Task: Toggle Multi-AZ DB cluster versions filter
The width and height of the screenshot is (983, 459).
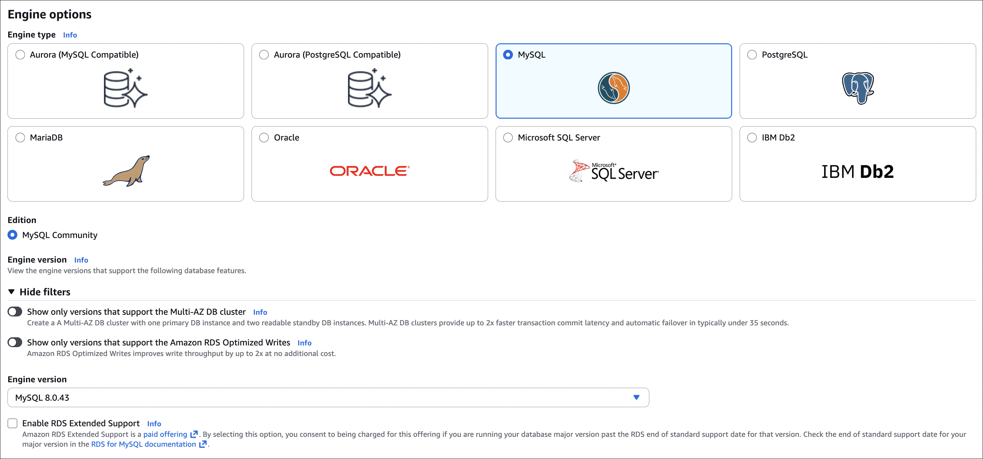Action: pos(15,312)
